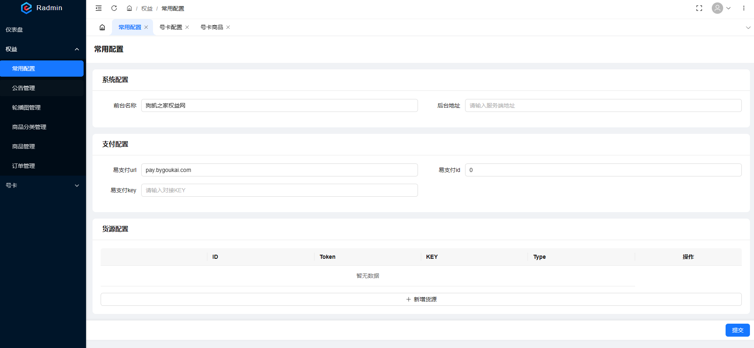Close the 号卡配置 tab

point(187,27)
